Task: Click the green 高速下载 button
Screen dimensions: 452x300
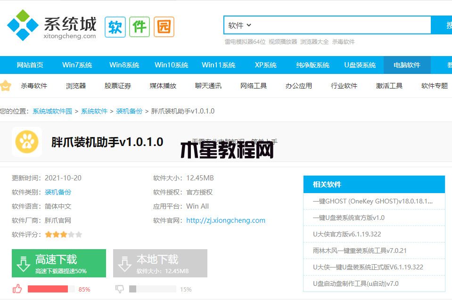Action: click(59, 263)
